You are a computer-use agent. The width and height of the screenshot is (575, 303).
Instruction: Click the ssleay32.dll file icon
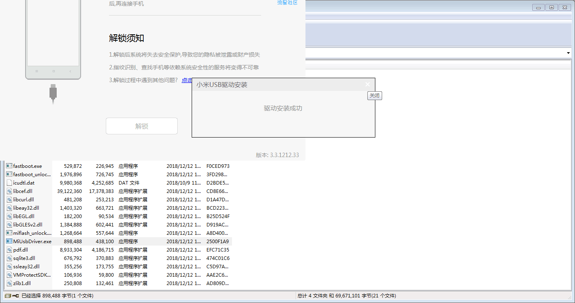pyautogui.click(x=9, y=266)
